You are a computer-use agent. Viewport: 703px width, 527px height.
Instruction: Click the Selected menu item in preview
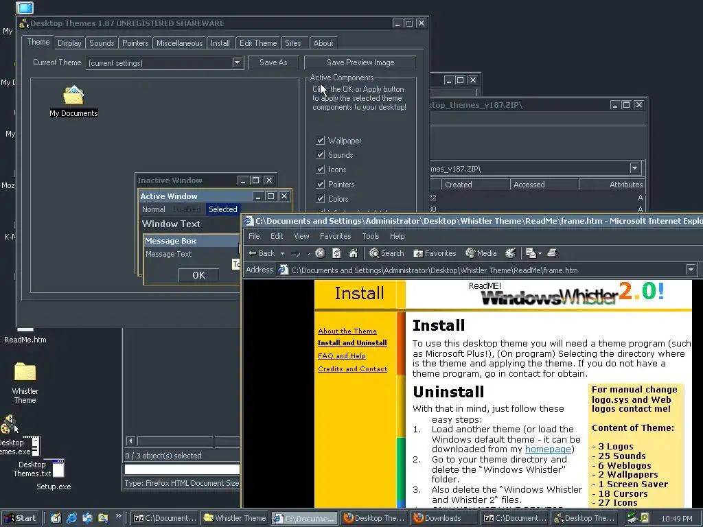pyautogui.click(x=223, y=209)
